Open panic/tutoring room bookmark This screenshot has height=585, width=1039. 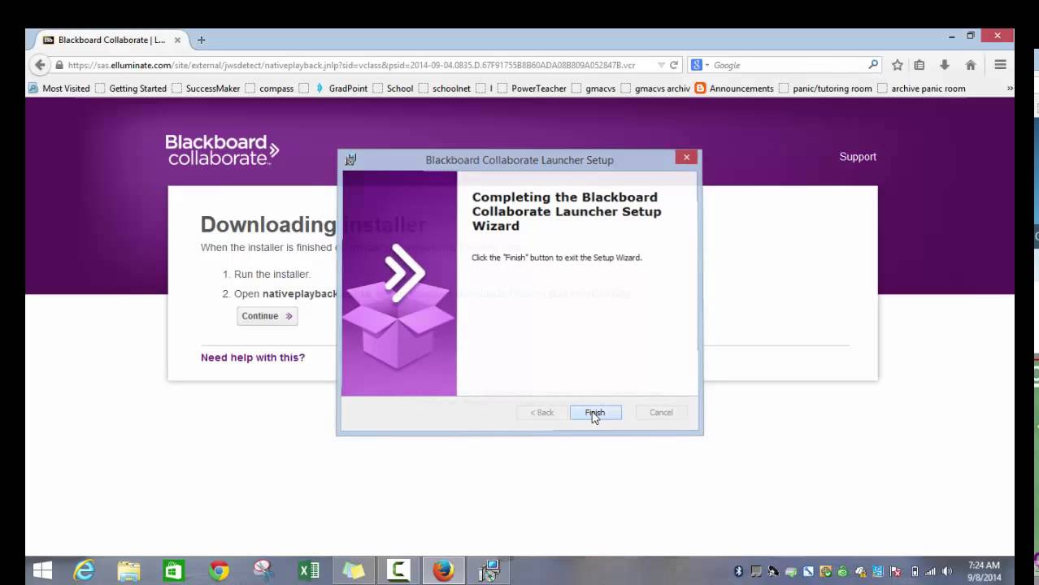(825, 89)
